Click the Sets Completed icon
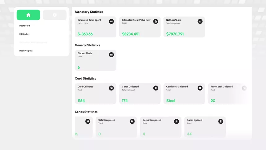 pos(132,121)
